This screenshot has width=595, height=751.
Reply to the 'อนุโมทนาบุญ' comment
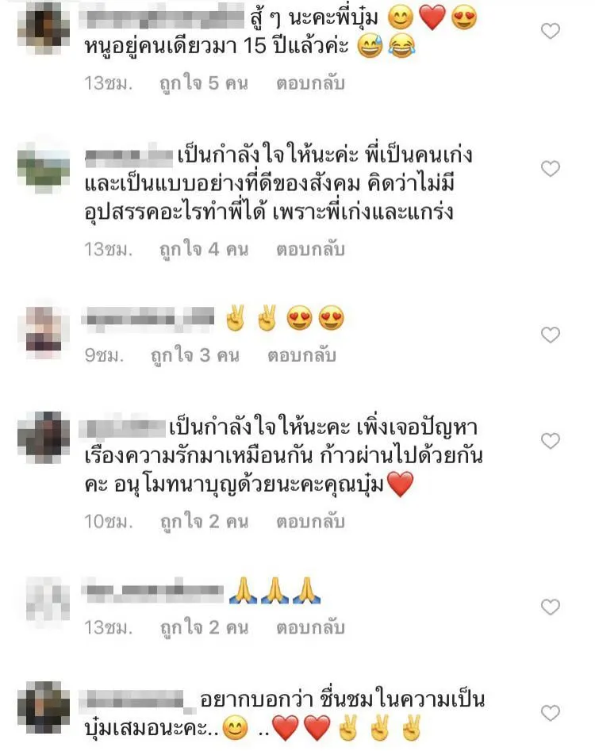tap(310, 522)
